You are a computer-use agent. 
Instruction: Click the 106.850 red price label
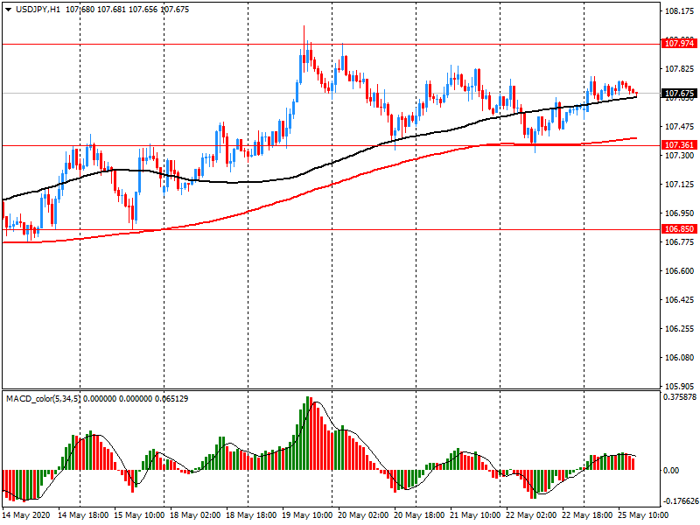(680, 229)
